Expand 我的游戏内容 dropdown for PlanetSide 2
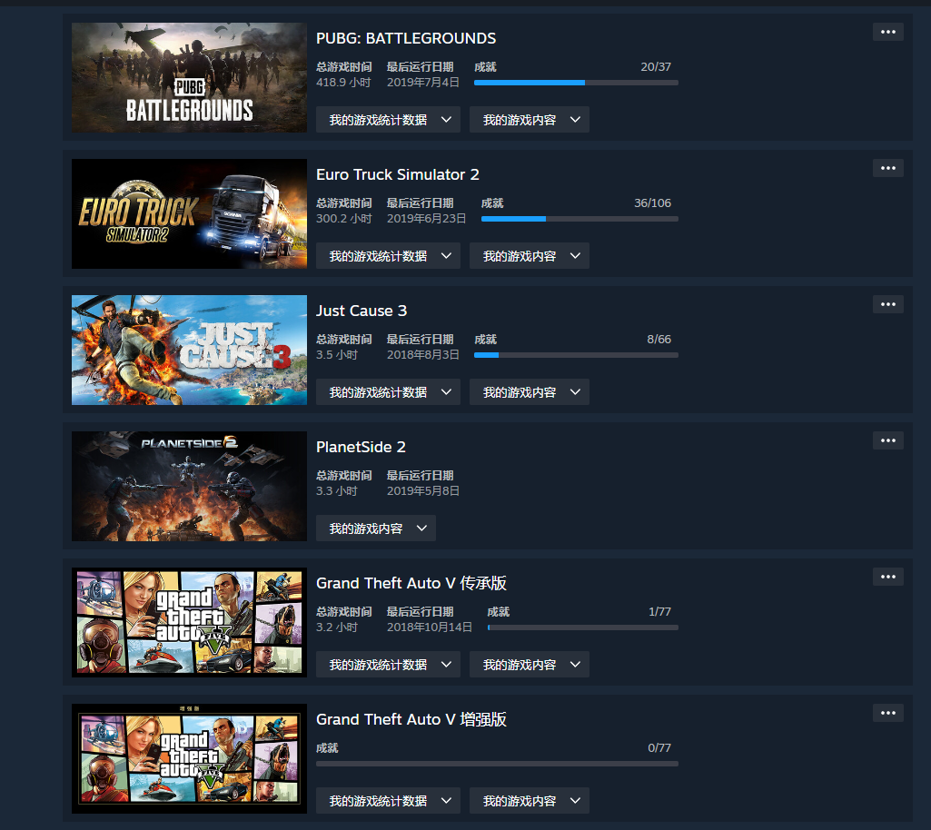The height and width of the screenshot is (830, 931). click(x=375, y=529)
